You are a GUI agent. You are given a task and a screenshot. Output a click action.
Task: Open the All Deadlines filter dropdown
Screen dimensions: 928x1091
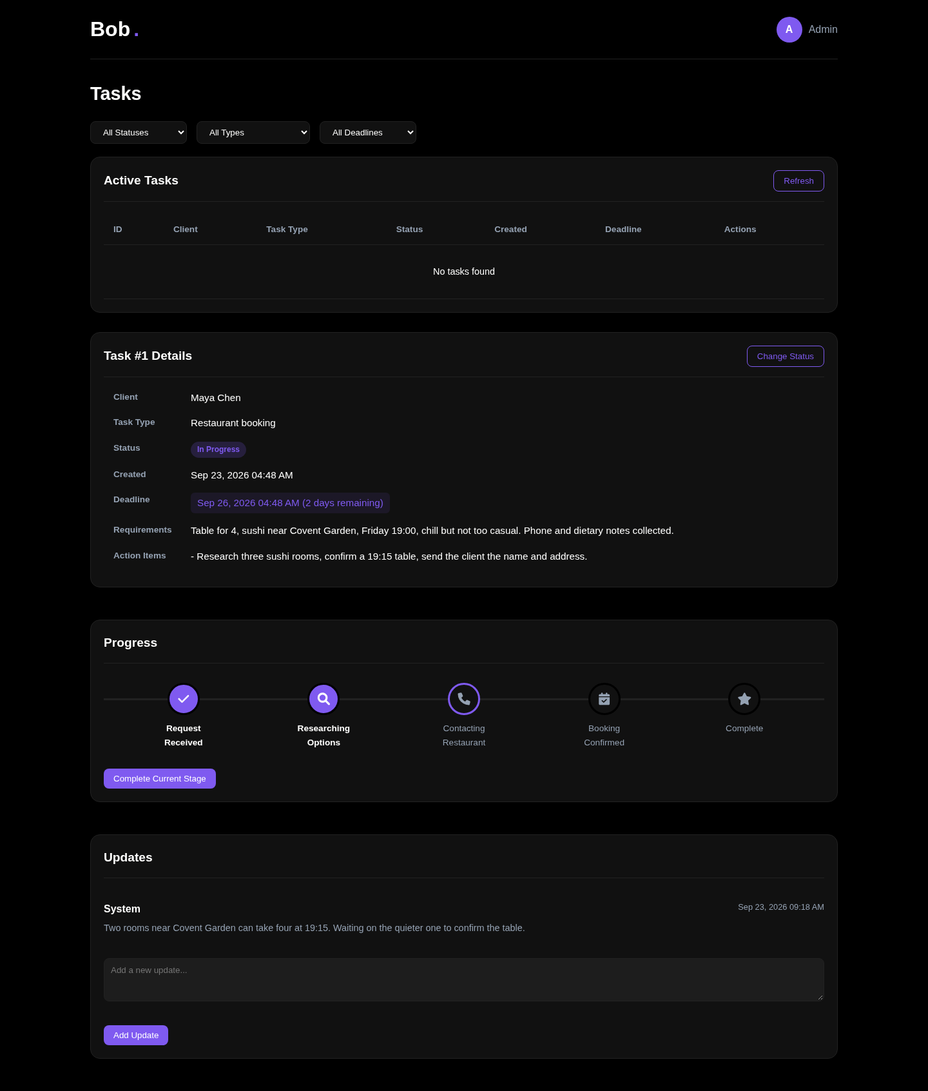pyautogui.click(x=368, y=132)
